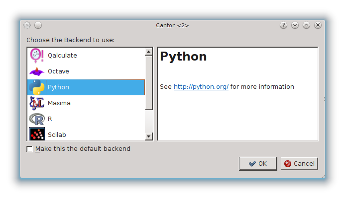Confirm with the OK button
The image size is (345, 198).
pyautogui.click(x=258, y=164)
